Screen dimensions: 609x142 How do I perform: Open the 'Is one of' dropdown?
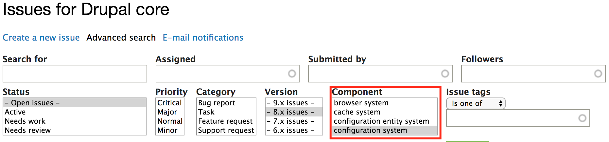pyautogui.click(x=476, y=104)
